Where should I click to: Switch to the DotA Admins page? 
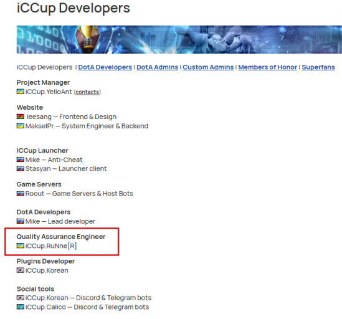pos(157,67)
